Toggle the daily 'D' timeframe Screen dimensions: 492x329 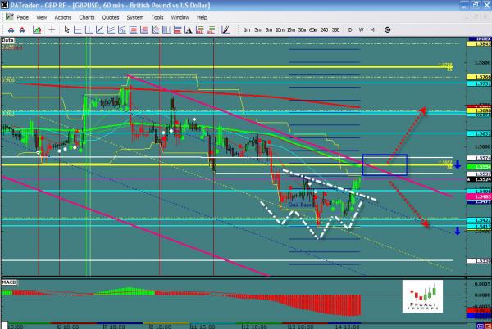point(350,29)
